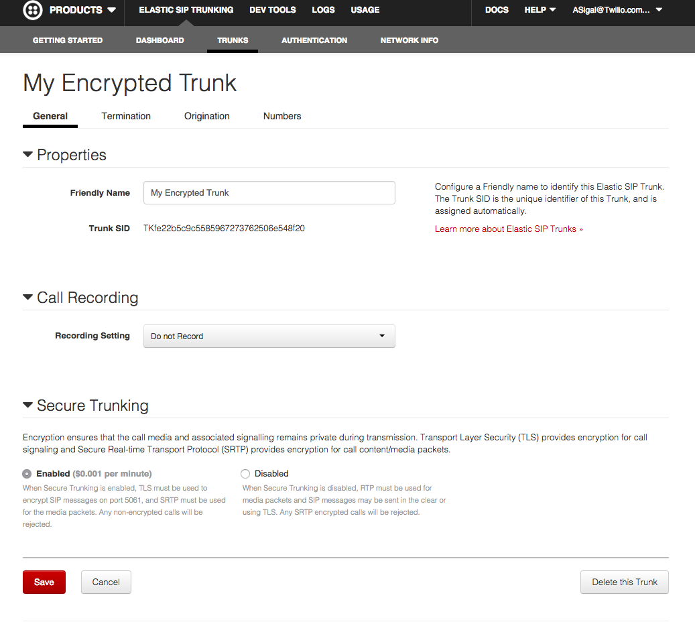Image resolution: width=695 pixels, height=622 pixels.
Task: Switch to the Termination tab
Action: pyautogui.click(x=126, y=116)
